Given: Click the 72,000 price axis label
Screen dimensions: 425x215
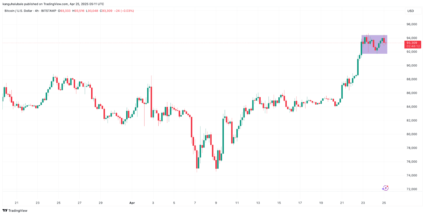Looking at the screenshot, I should (412, 189).
